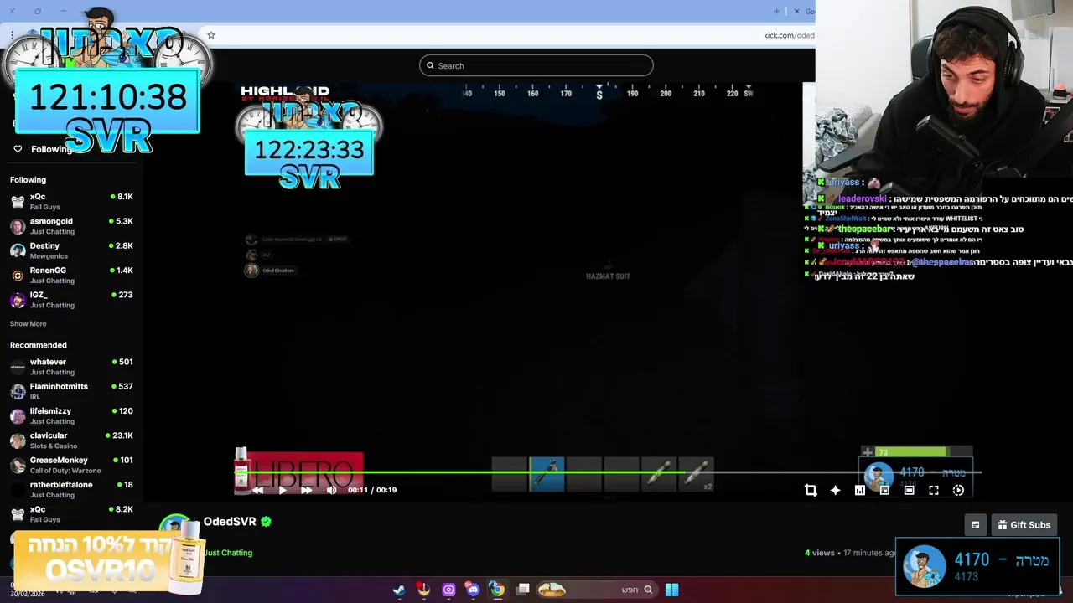Open the Chrome three-dot menu
The height and width of the screenshot is (603, 1073).
(x=12, y=35)
